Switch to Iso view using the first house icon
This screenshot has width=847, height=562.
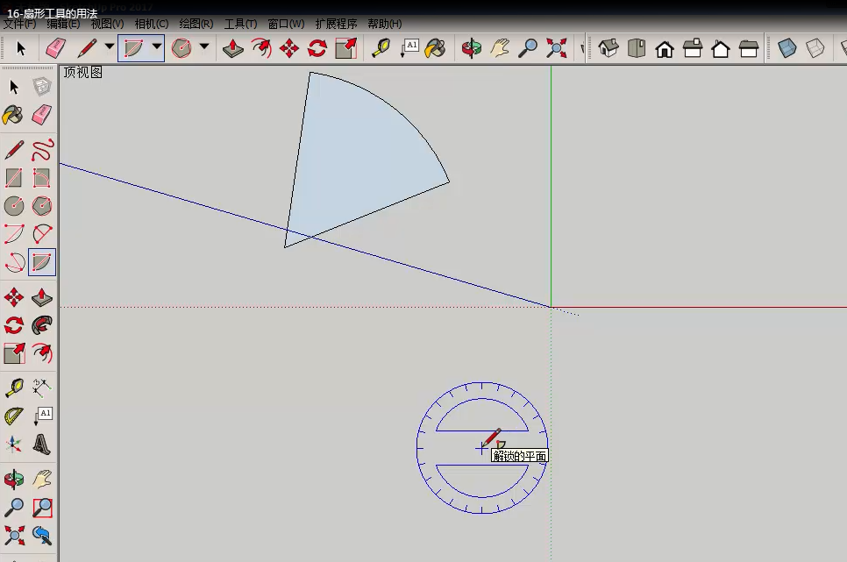click(x=609, y=48)
